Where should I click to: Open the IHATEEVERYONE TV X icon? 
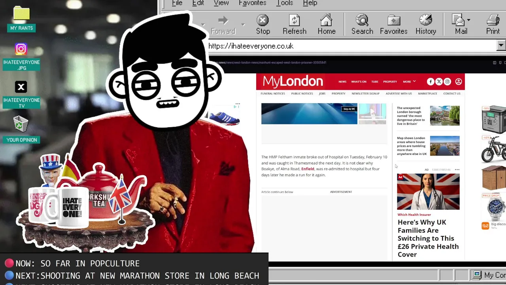[21, 95]
